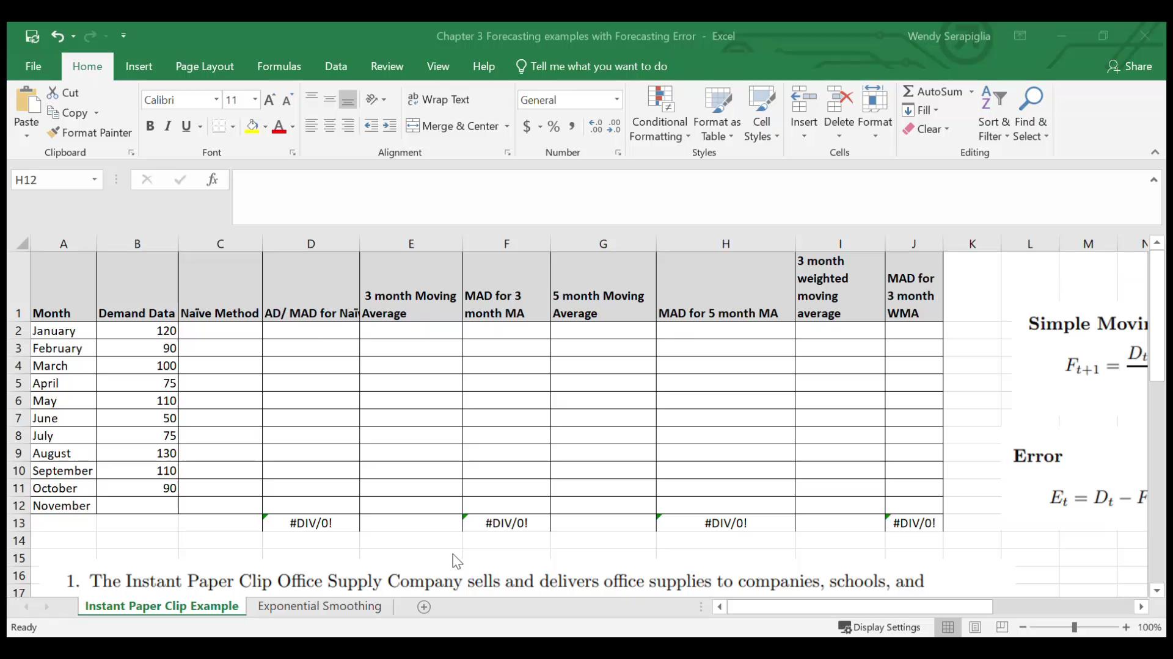The width and height of the screenshot is (1173, 659).
Task: Click the Conditional Formatting icon
Action: 660,99
